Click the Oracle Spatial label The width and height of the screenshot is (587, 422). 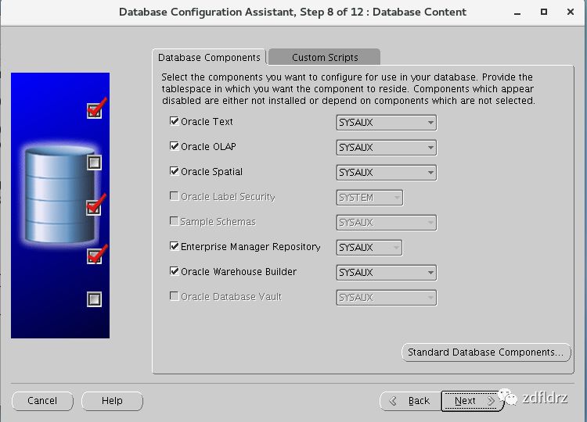click(x=211, y=172)
